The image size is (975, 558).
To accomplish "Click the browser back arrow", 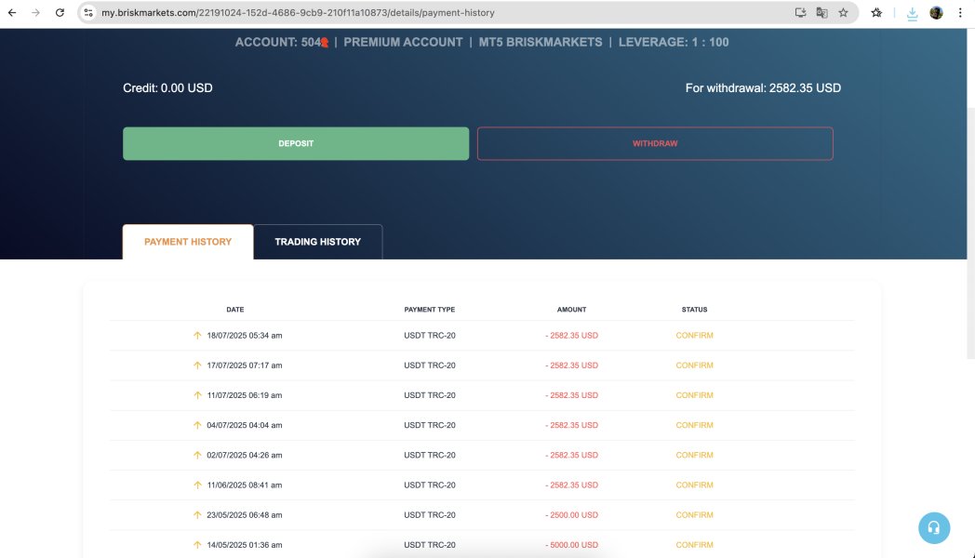I will click(x=11, y=13).
